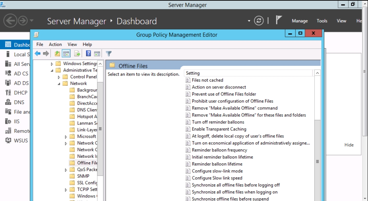Select Dashboard item in Server Manager sidebar

tap(15, 45)
